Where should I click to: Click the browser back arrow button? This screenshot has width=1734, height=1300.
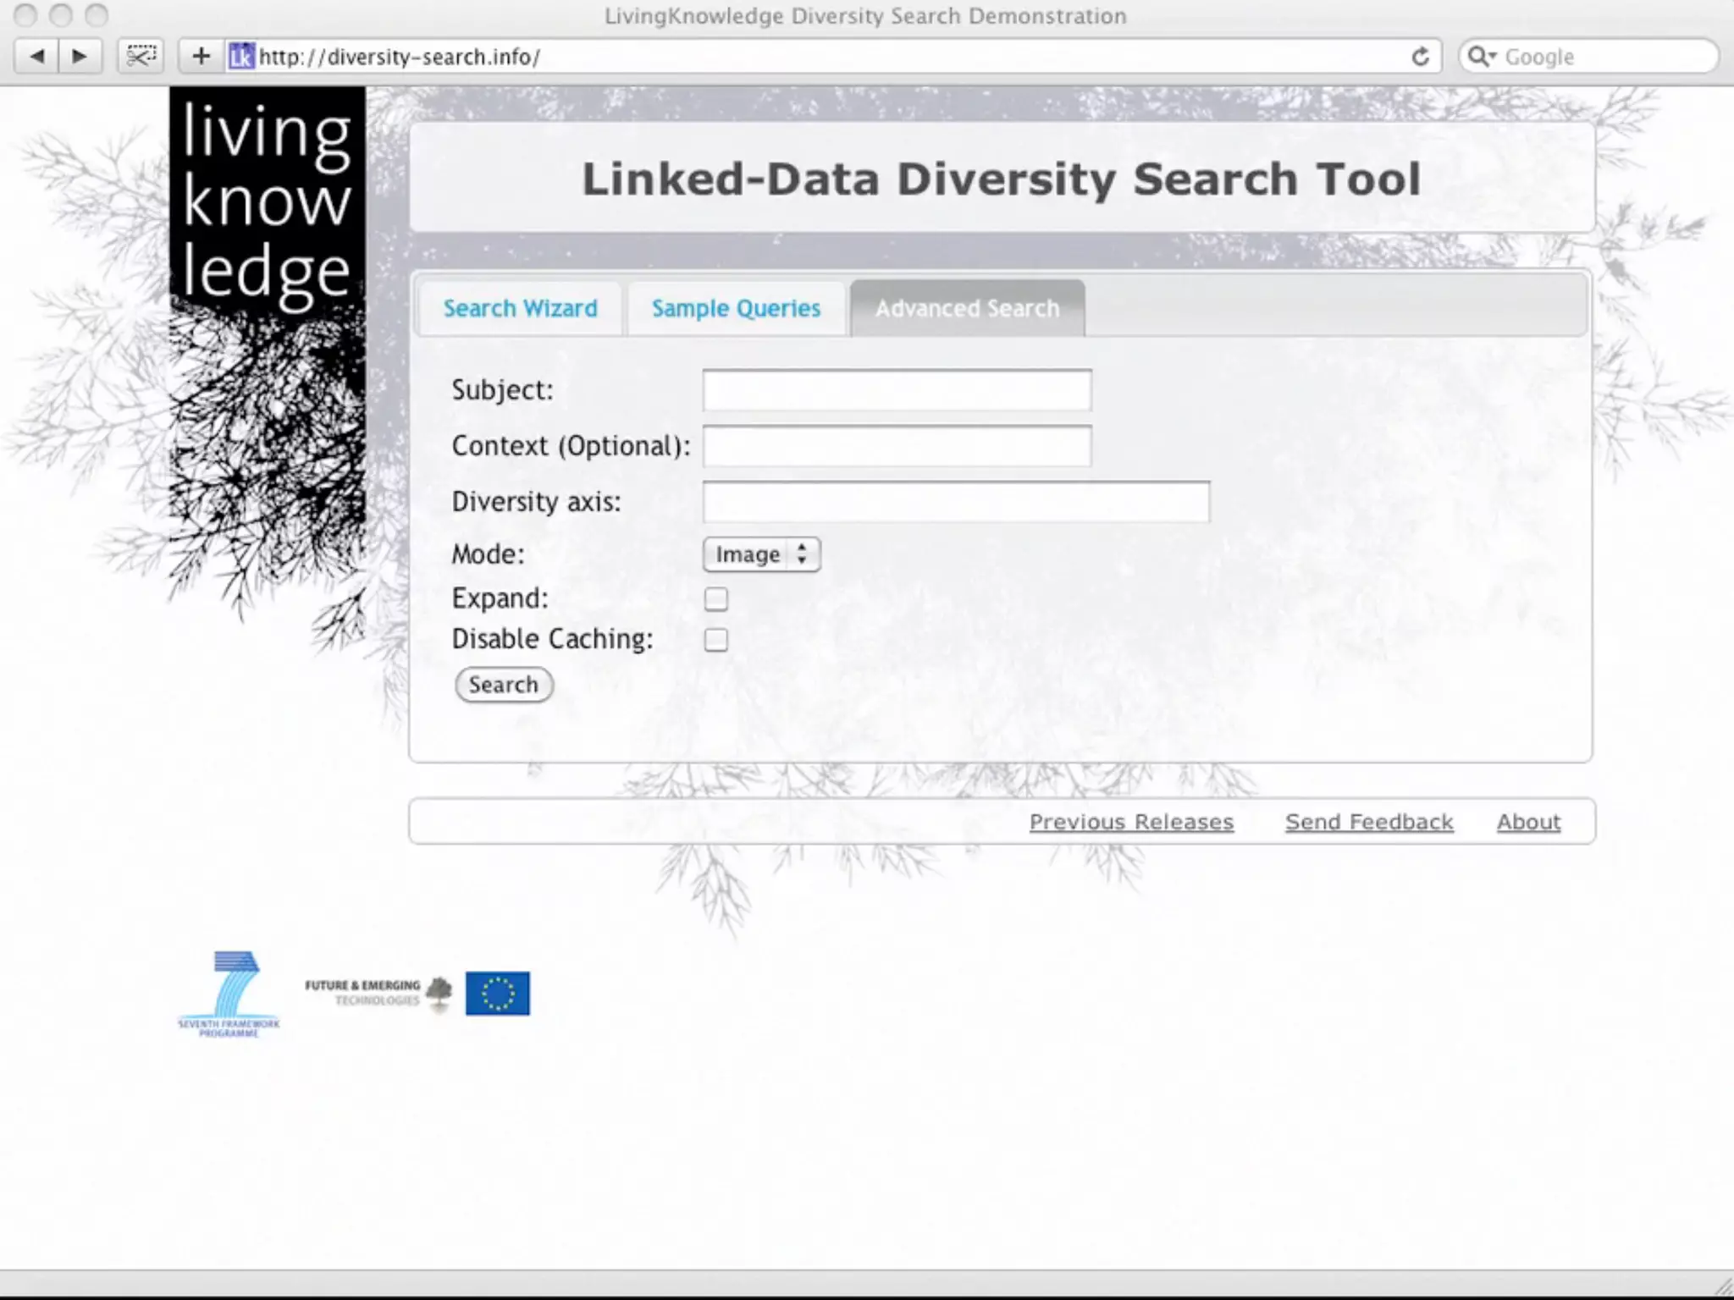coord(36,57)
